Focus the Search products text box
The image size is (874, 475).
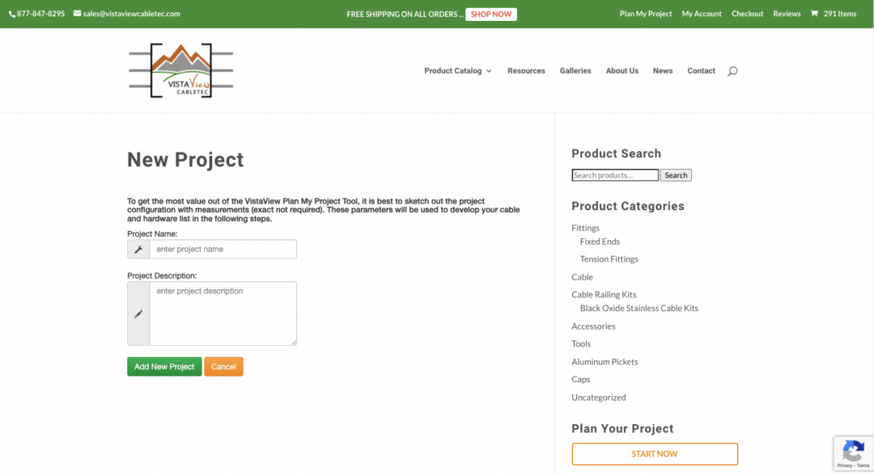coord(614,175)
